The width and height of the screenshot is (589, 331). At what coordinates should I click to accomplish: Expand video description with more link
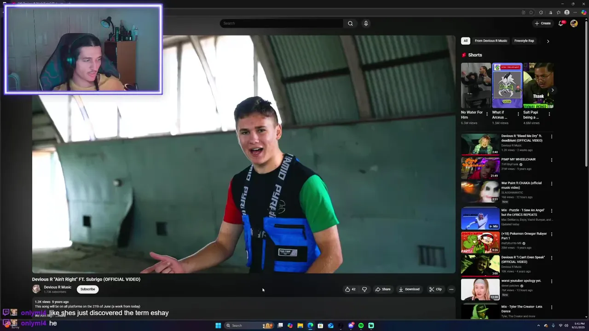(61, 316)
